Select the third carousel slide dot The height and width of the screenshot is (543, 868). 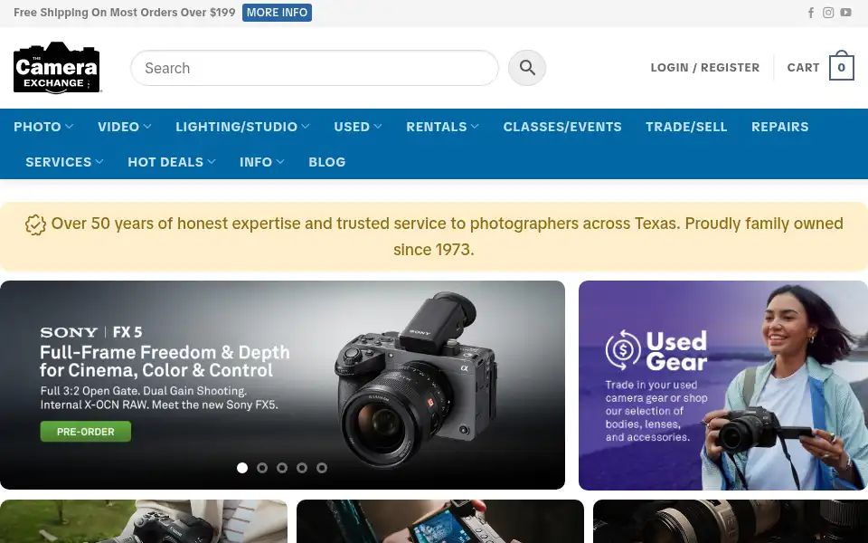click(282, 468)
